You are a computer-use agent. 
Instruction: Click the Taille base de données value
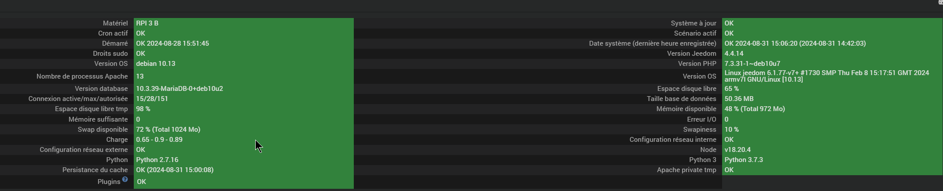739,99
